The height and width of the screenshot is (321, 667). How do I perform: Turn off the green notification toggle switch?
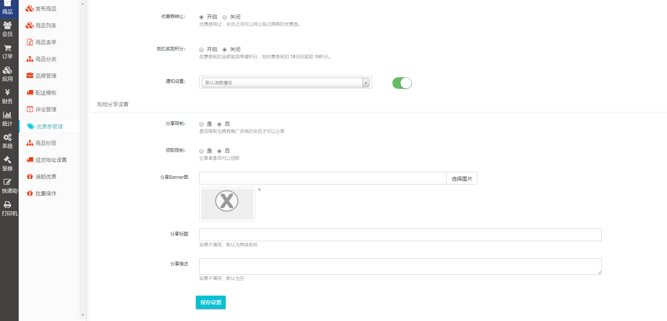click(402, 83)
